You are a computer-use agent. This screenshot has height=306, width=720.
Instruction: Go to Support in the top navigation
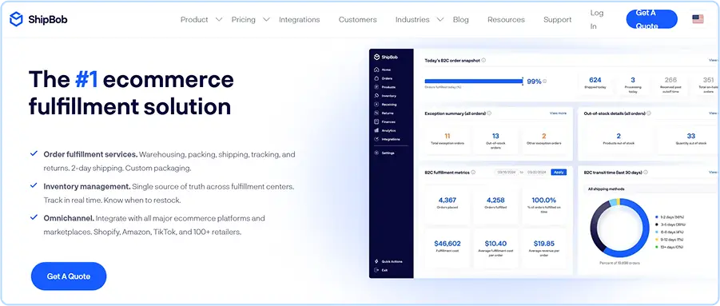coord(558,20)
